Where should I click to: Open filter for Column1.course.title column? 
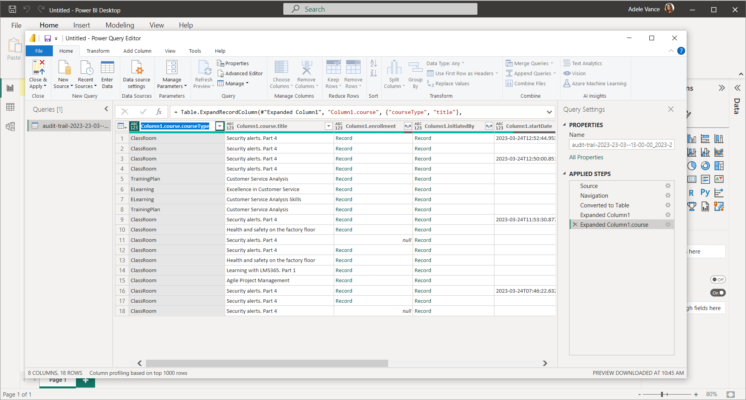click(x=329, y=126)
